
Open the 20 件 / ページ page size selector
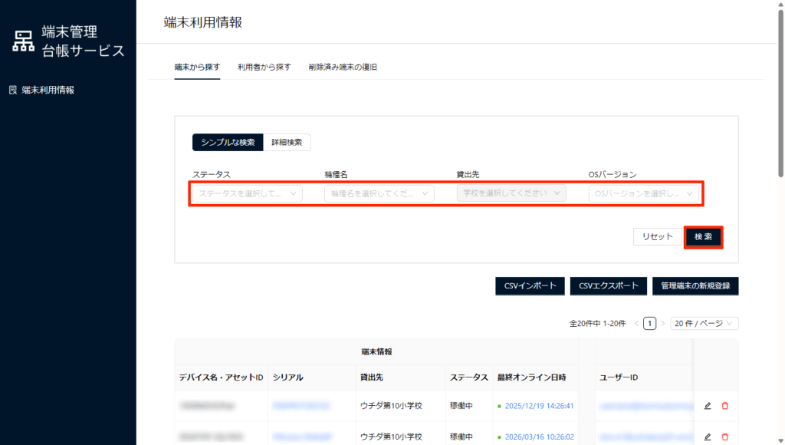pos(704,324)
